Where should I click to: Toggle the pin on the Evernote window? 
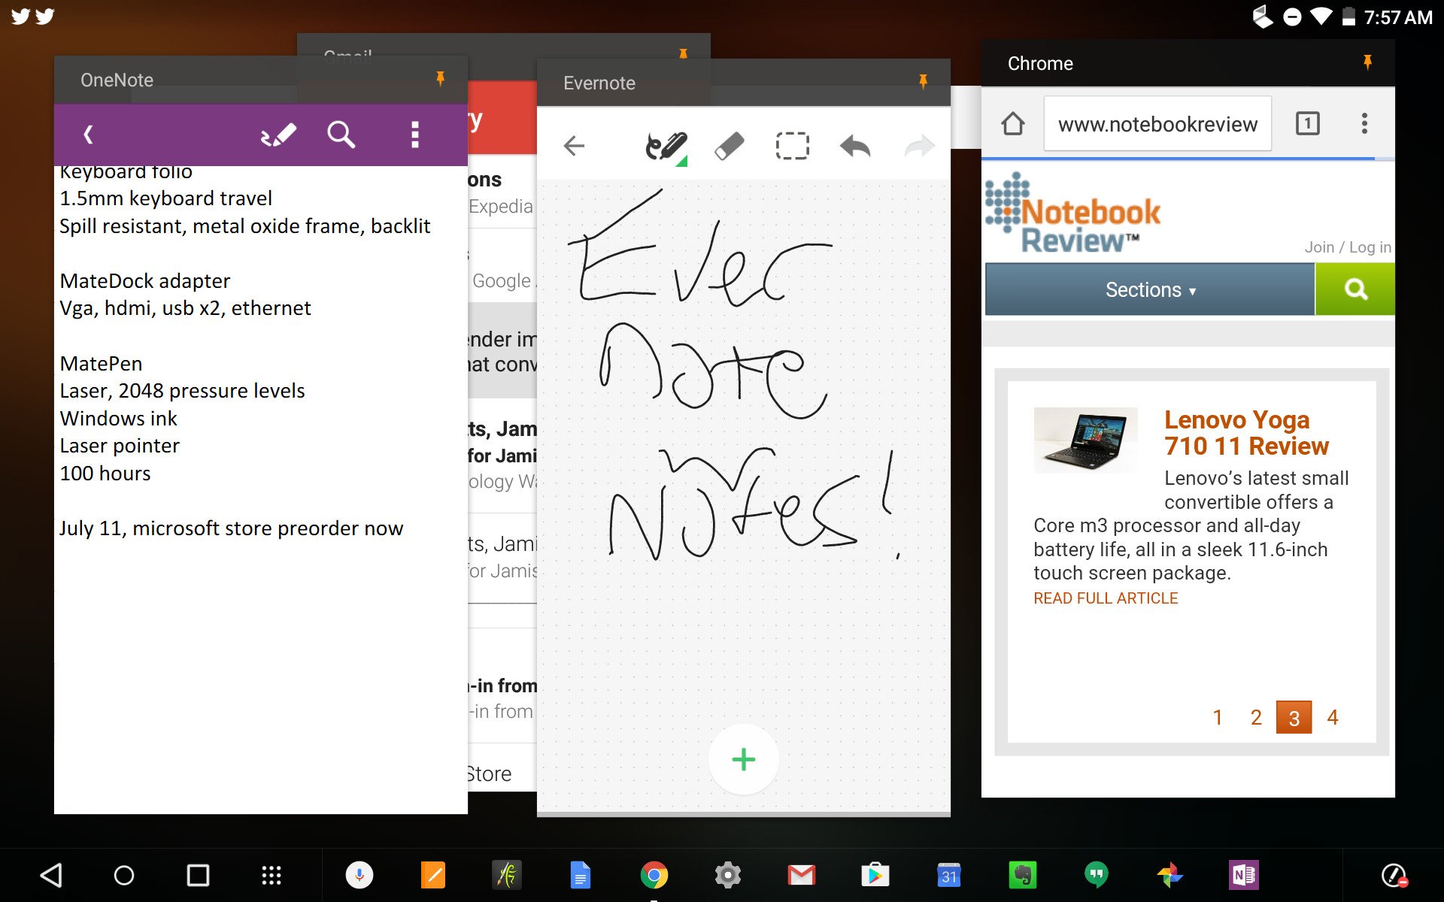pyautogui.click(x=924, y=81)
